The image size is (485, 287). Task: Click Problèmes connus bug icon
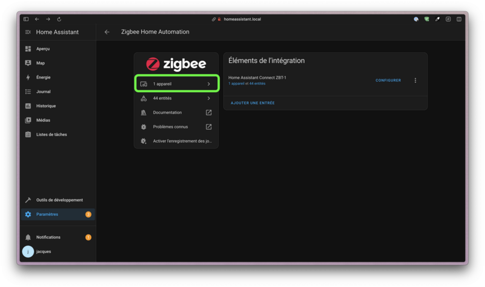144,127
